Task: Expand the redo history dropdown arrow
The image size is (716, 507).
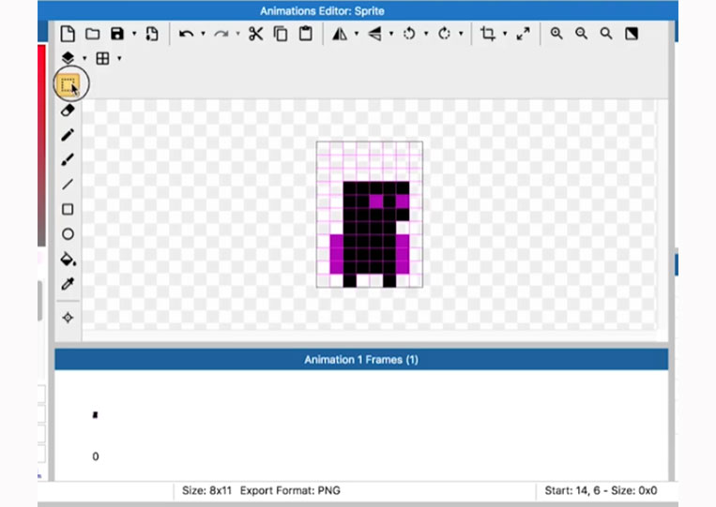Action: click(238, 34)
